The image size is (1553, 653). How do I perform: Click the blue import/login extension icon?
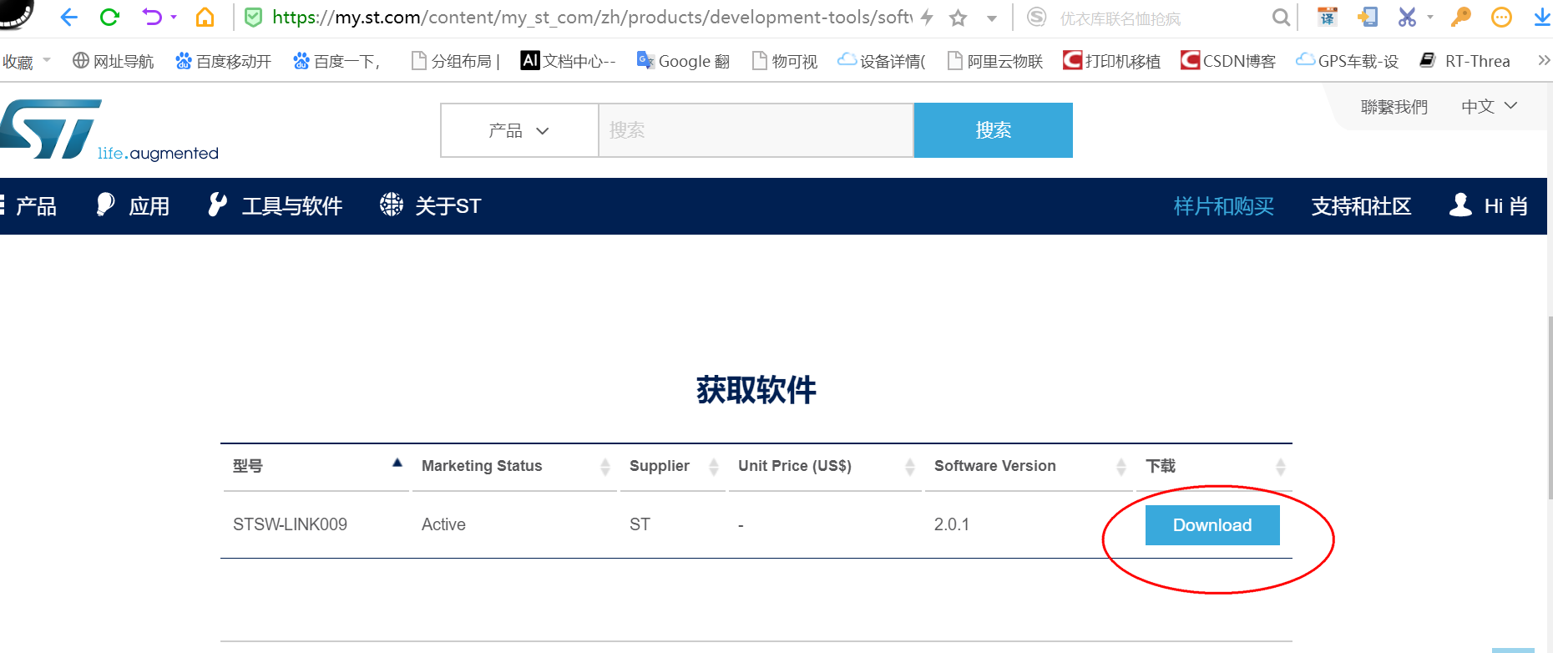(1368, 17)
